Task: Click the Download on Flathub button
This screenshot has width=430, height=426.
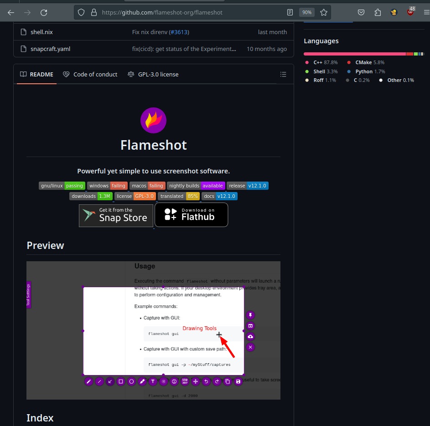Action: [x=192, y=215]
